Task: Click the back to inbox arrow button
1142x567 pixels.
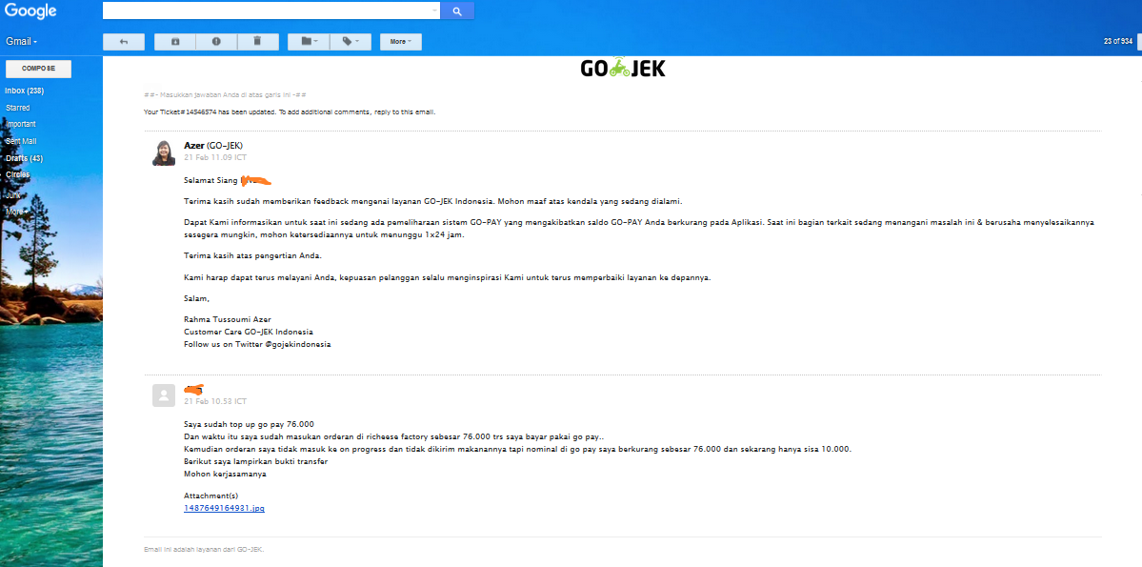Action: pyautogui.click(x=124, y=42)
